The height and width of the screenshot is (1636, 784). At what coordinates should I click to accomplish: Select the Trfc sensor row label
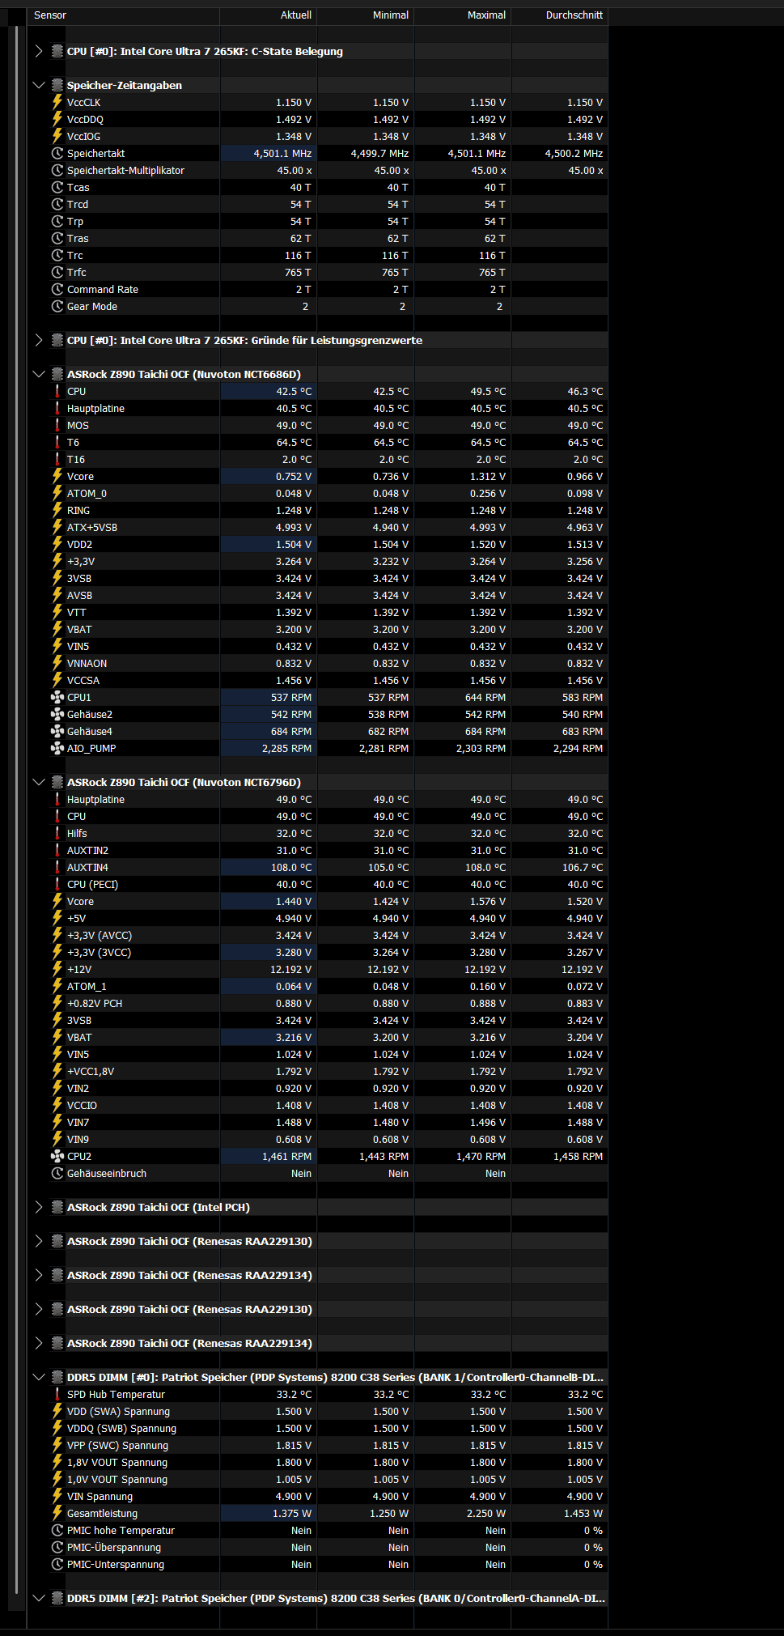click(x=76, y=272)
